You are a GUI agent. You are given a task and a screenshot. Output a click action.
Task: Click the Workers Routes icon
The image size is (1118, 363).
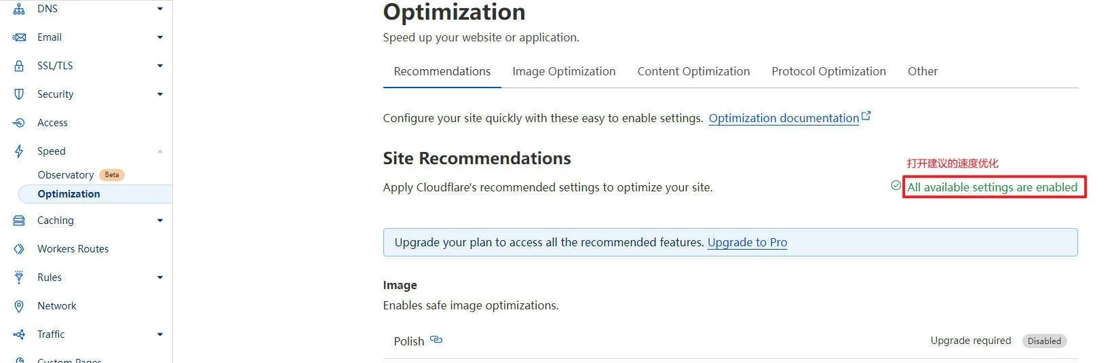[x=19, y=249]
